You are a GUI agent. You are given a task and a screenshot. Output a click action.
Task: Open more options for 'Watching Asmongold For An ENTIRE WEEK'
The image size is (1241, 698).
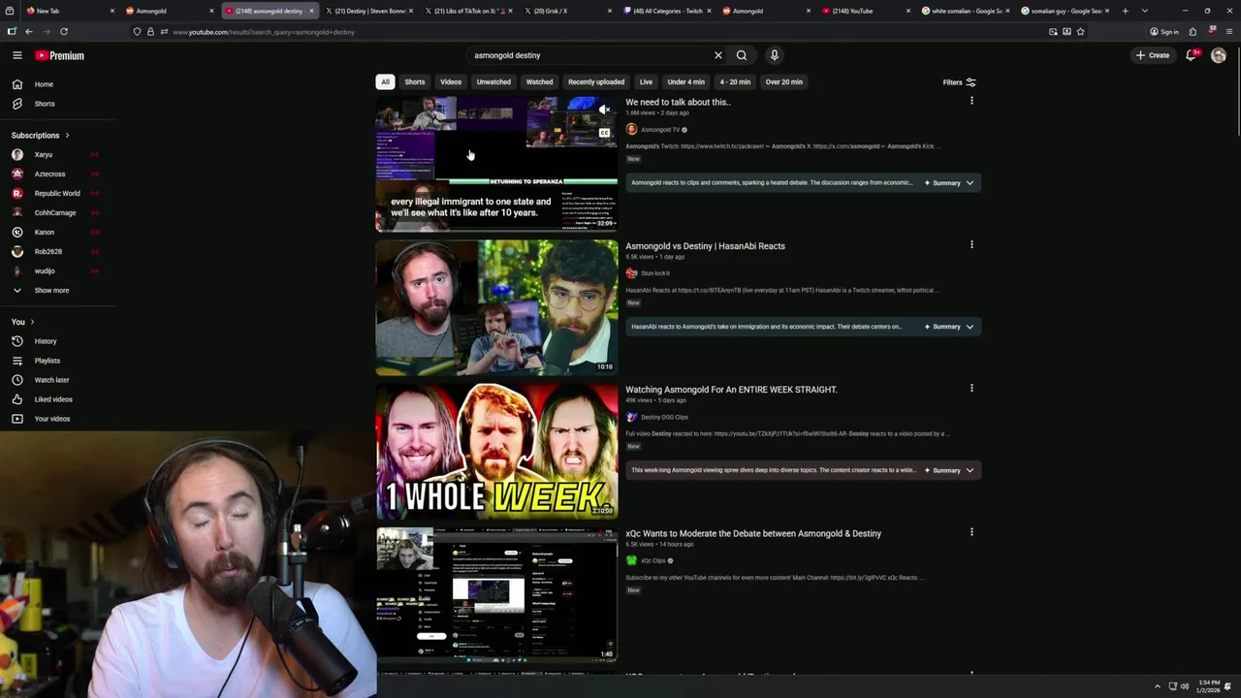pyautogui.click(x=971, y=388)
